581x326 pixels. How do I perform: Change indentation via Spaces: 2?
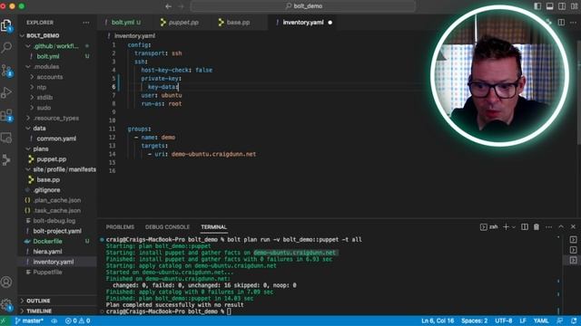(x=474, y=321)
